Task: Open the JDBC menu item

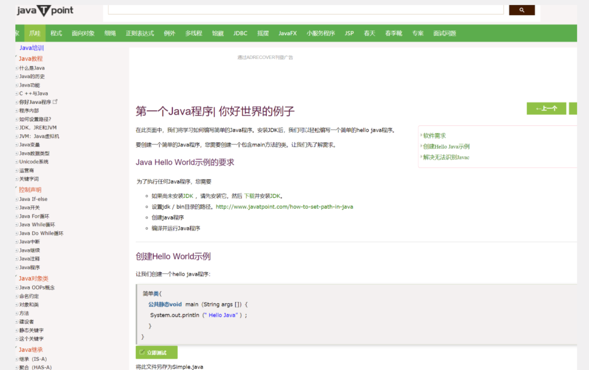Action: (240, 33)
